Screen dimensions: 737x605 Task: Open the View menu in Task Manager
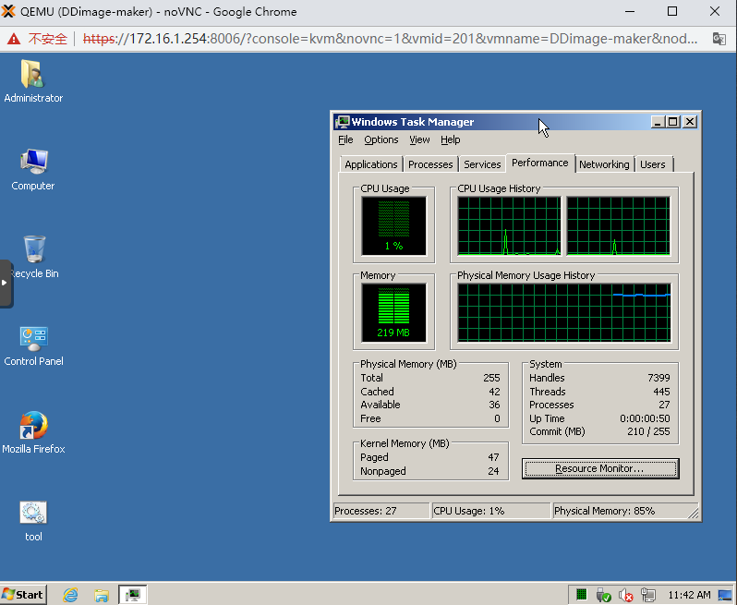[x=419, y=139]
